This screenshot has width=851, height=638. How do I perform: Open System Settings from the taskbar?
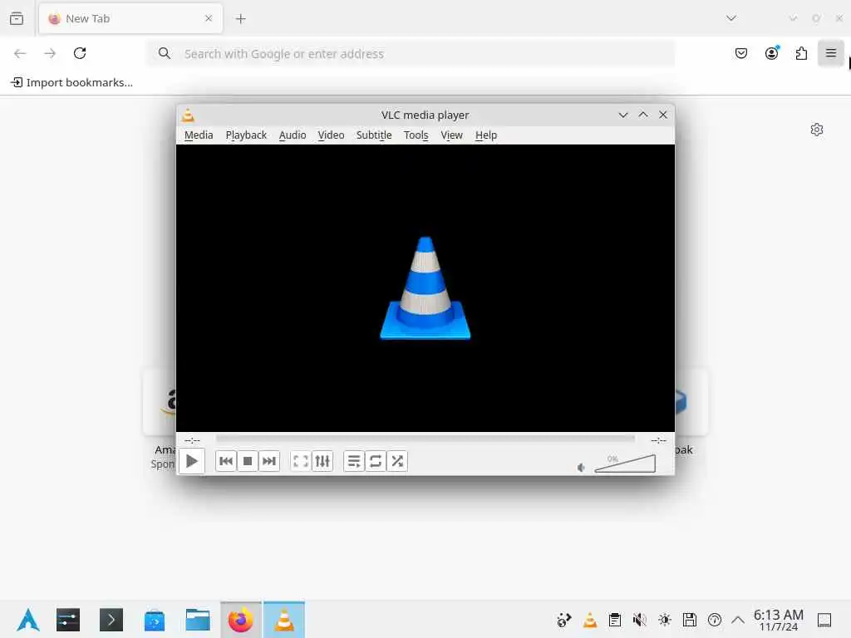68,620
